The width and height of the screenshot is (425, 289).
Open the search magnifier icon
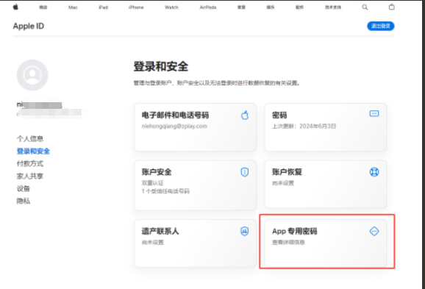[x=365, y=7]
